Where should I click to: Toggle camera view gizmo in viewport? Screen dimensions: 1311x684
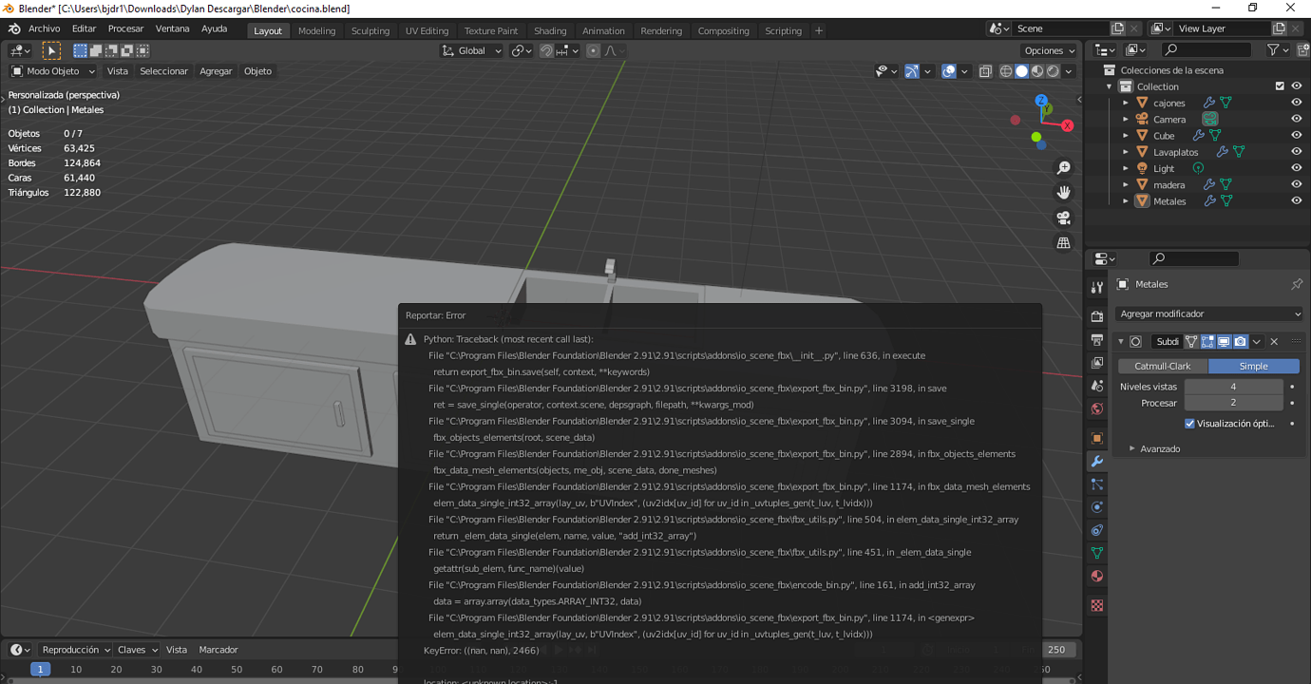click(x=1064, y=218)
